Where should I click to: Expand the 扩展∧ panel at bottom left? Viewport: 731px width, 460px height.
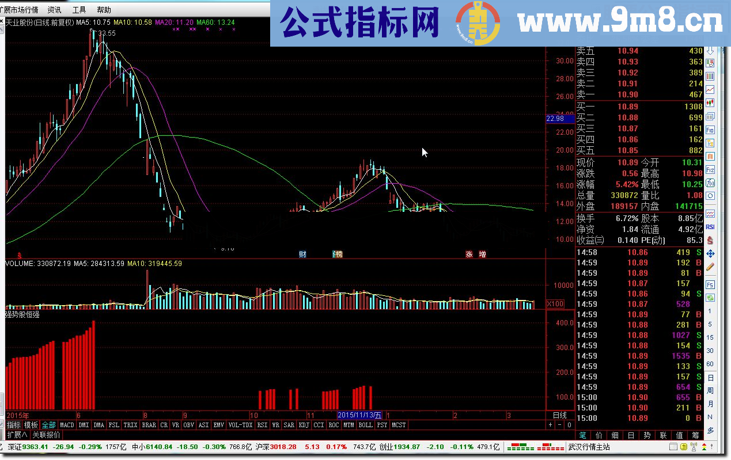point(16,435)
